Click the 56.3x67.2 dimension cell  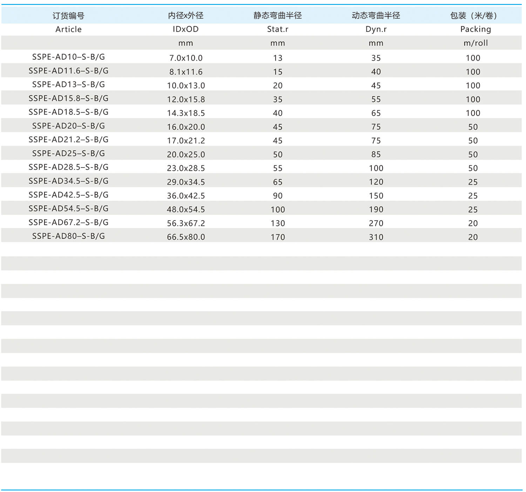click(x=186, y=223)
